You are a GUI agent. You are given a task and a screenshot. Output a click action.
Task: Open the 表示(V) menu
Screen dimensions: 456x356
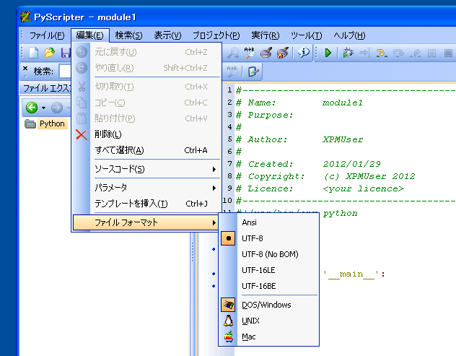tap(167, 35)
